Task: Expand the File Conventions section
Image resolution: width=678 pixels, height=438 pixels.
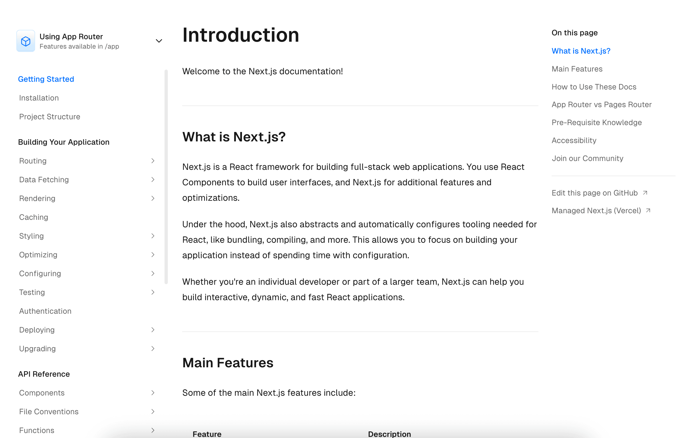Action: click(x=154, y=411)
